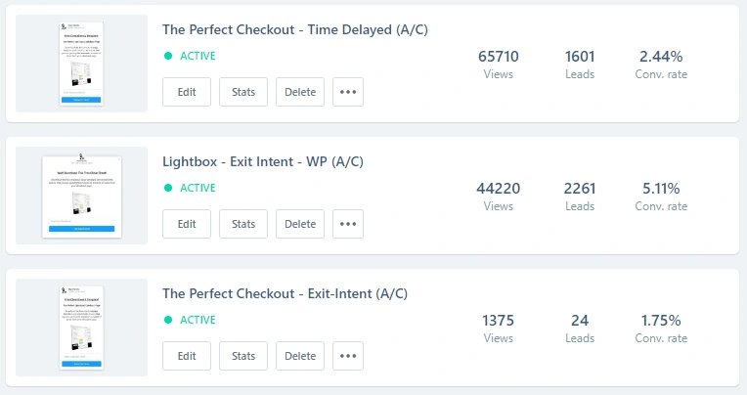This screenshot has height=395, width=747.
Task: Open more options for Lightbox Exit Intent campaign
Action: (348, 224)
